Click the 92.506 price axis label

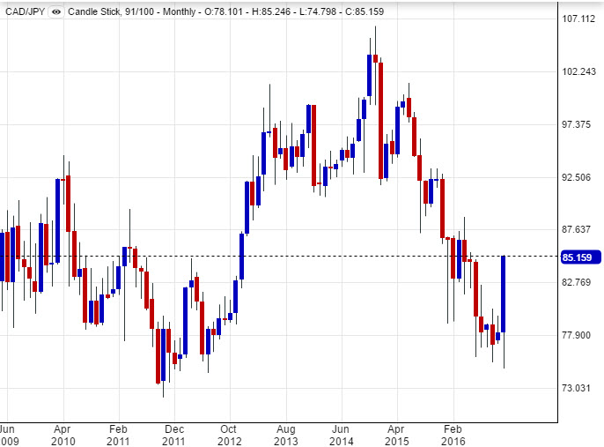[578, 177]
